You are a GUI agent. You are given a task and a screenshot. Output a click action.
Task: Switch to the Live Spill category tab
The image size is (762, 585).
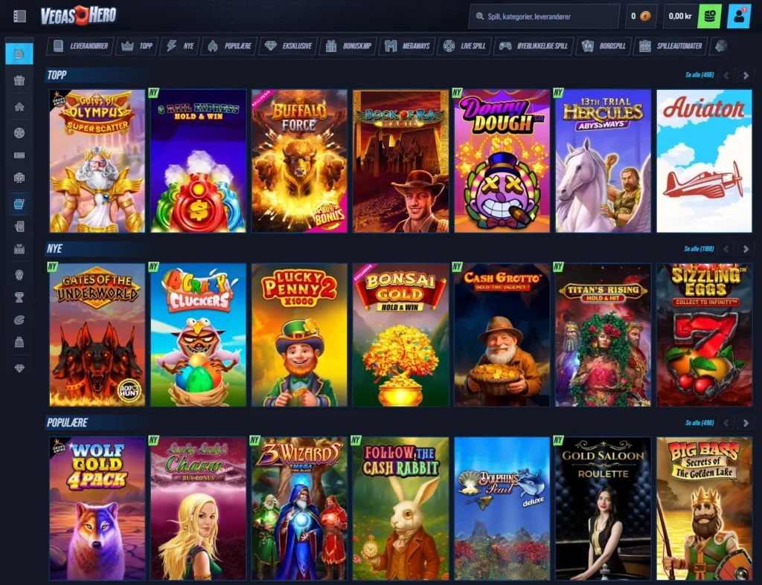(464, 46)
